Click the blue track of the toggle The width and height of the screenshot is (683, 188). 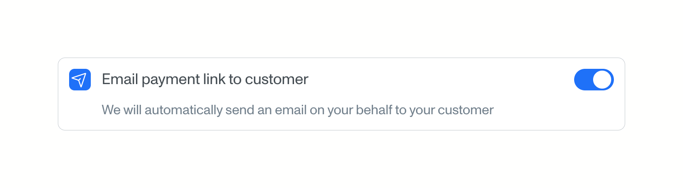[x=584, y=80]
